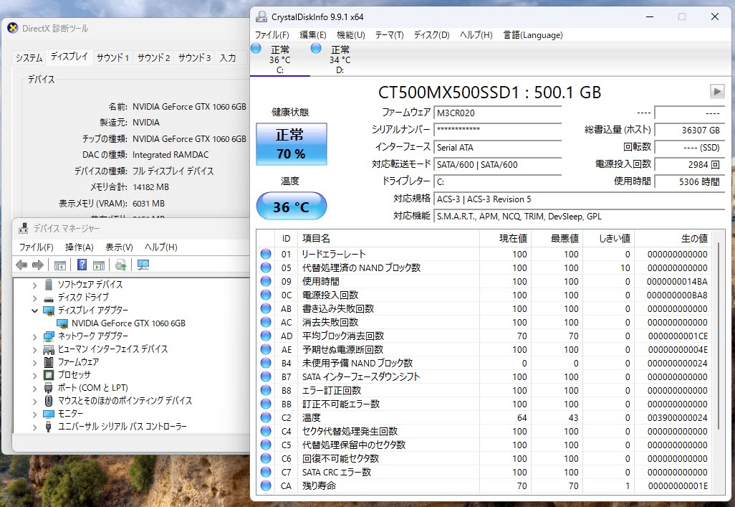Image resolution: width=735 pixels, height=507 pixels.
Task: Open 編集(E) menu in CrystalDiskInfo
Action: click(x=312, y=34)
